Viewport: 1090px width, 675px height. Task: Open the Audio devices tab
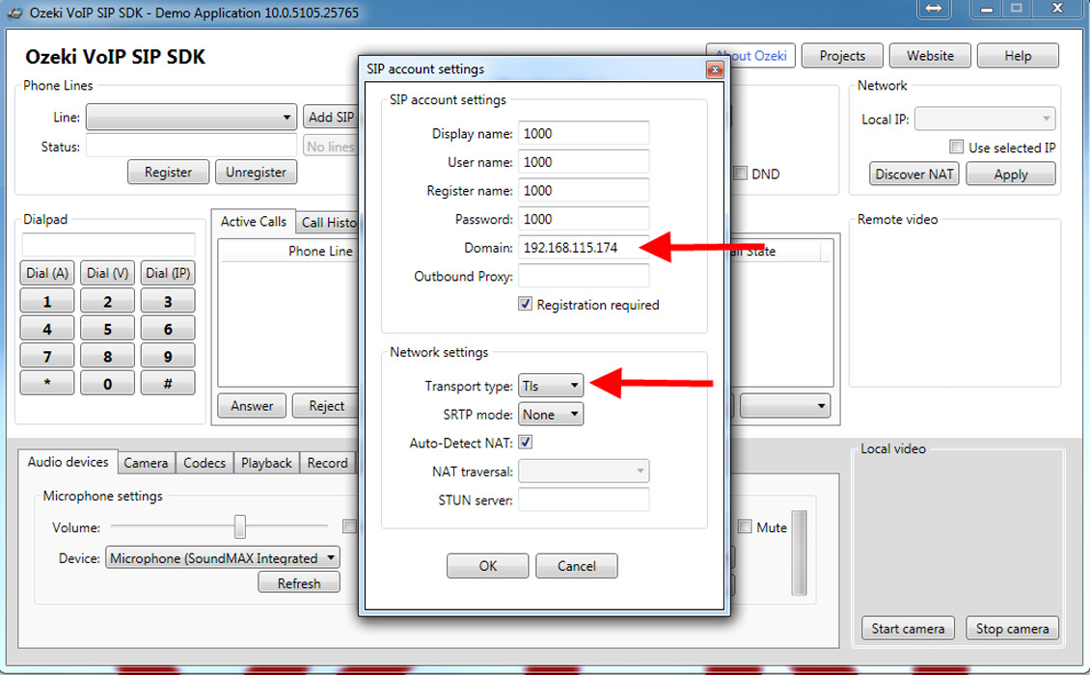coord(68,462)
